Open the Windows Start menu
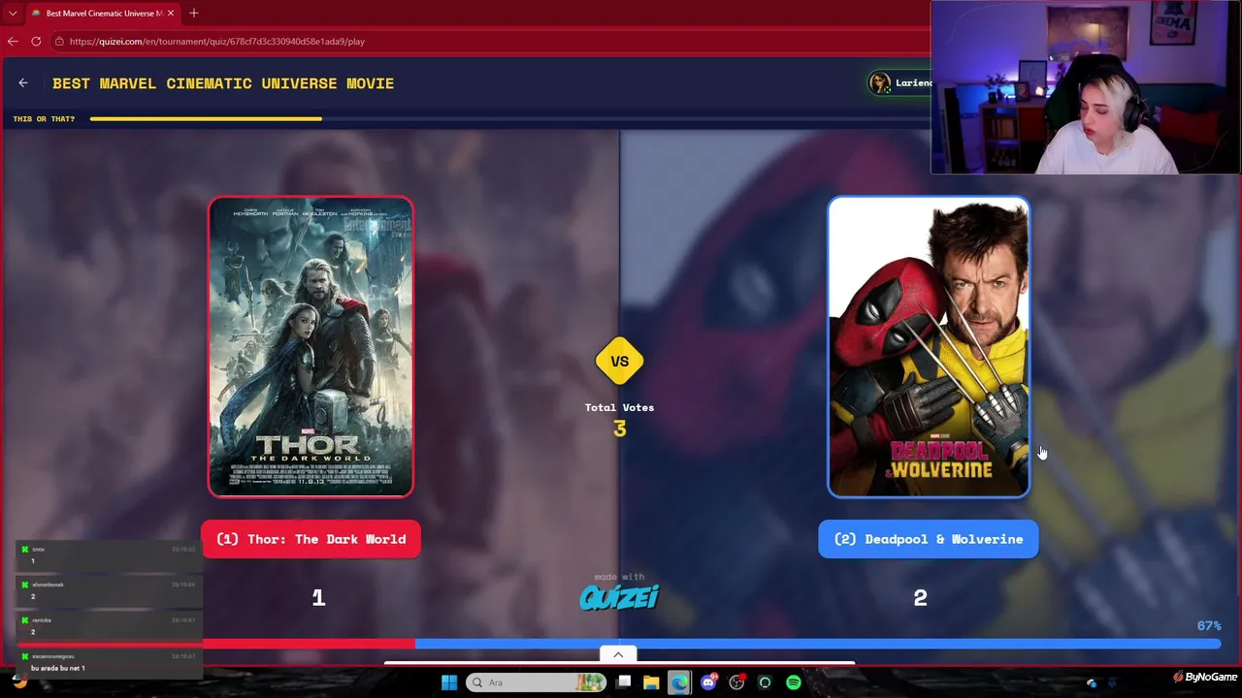The image size is (1242, 698). click(x=449, y=682)
